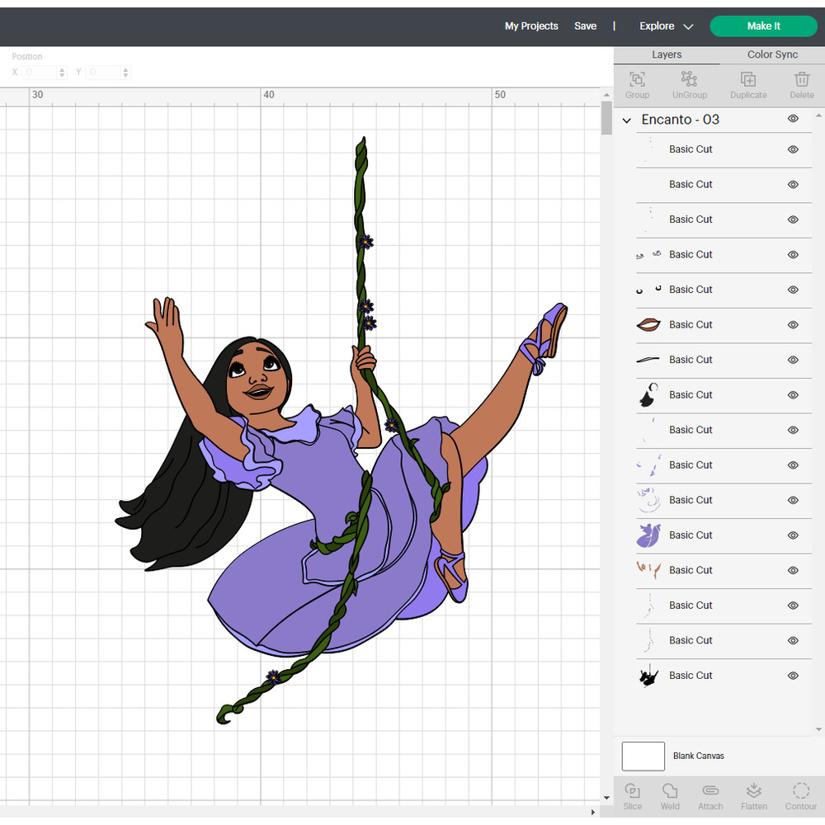Open the Contour tool

click(801, 793)
